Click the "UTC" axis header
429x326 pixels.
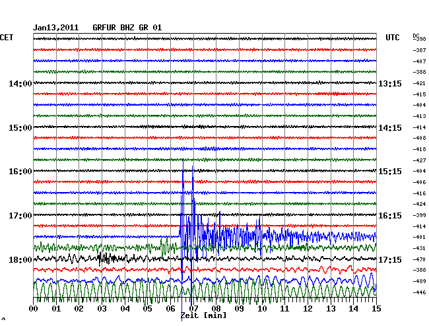pyautogui.click(x=392, y=38)
